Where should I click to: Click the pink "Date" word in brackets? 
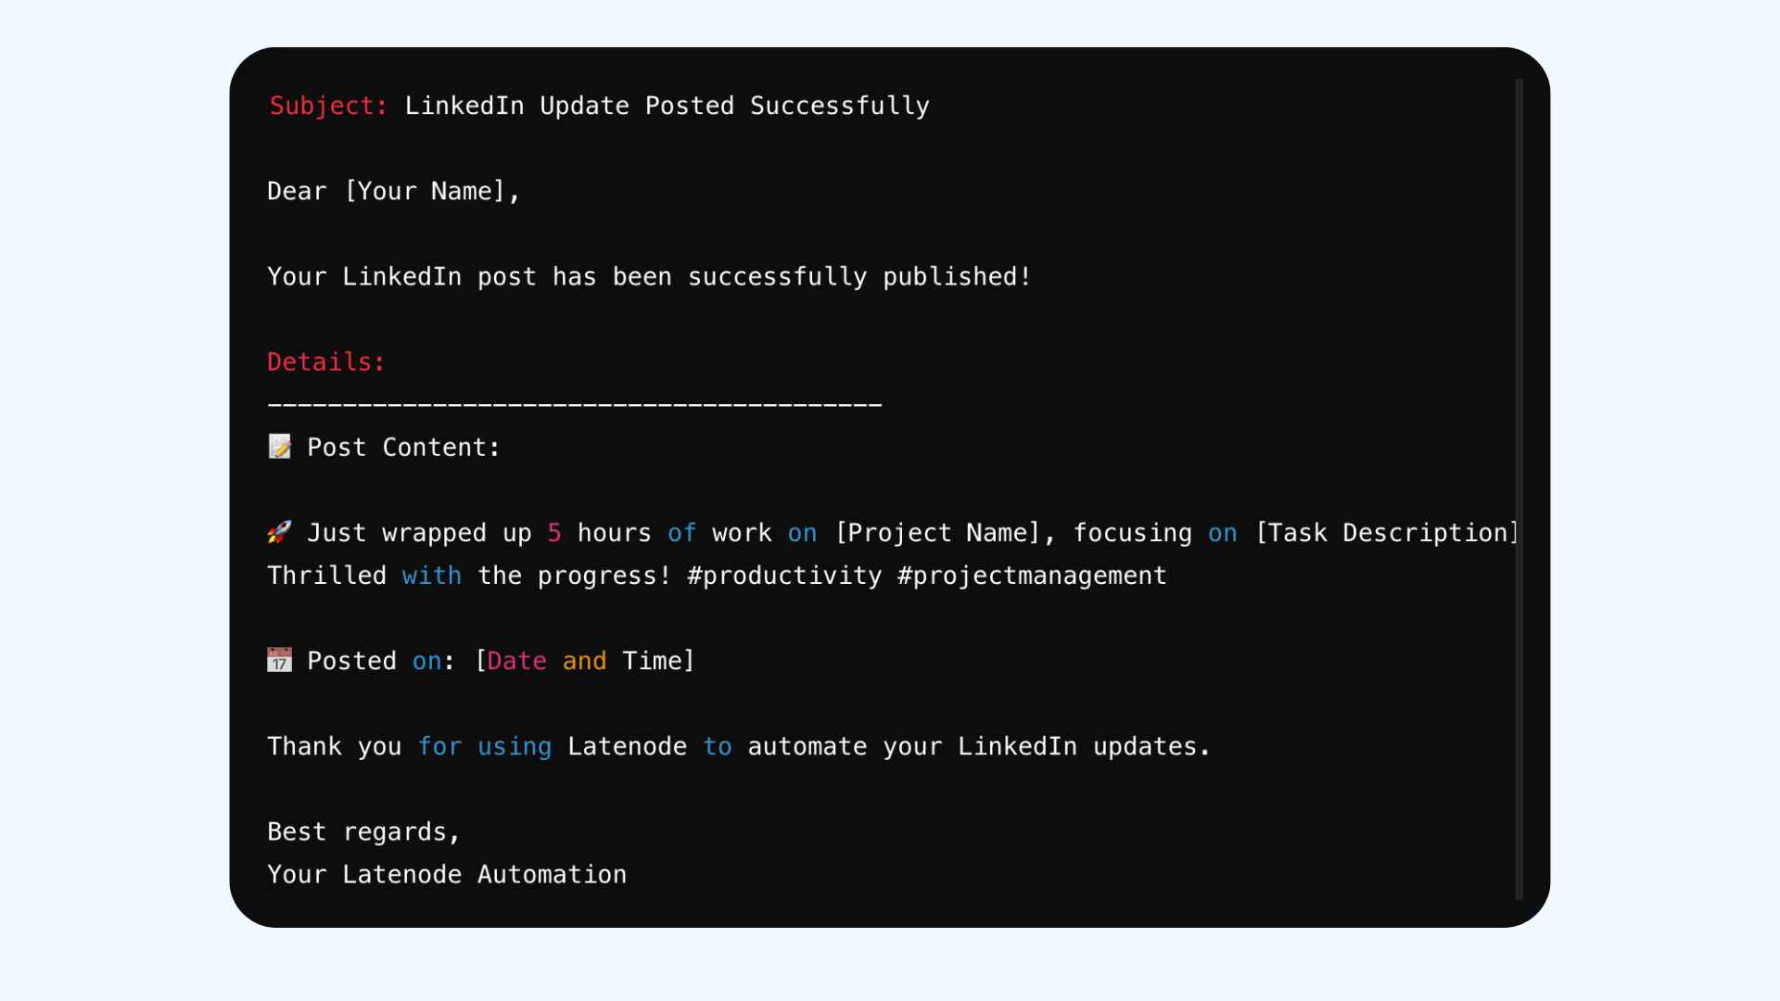(x=516, y=661)
